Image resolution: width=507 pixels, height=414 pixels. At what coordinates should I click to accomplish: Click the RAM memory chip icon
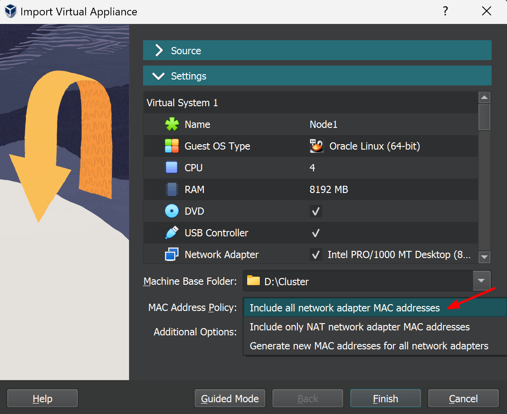[172, 189]
